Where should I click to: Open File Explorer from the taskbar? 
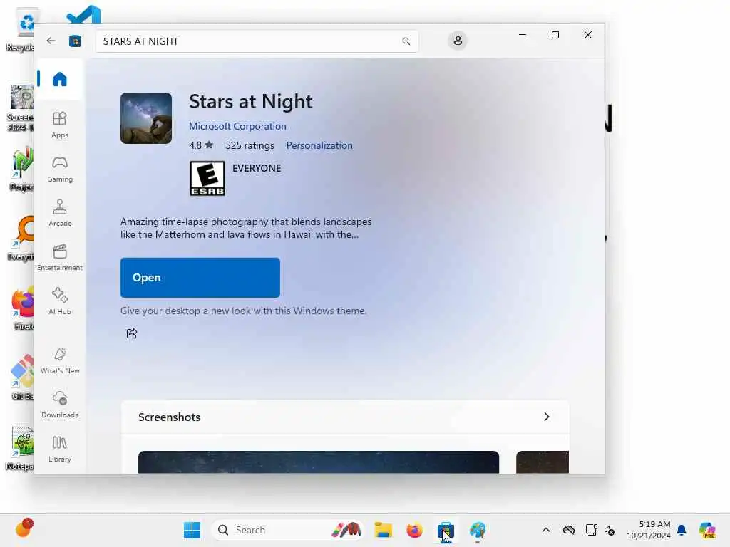pos(383,530)
